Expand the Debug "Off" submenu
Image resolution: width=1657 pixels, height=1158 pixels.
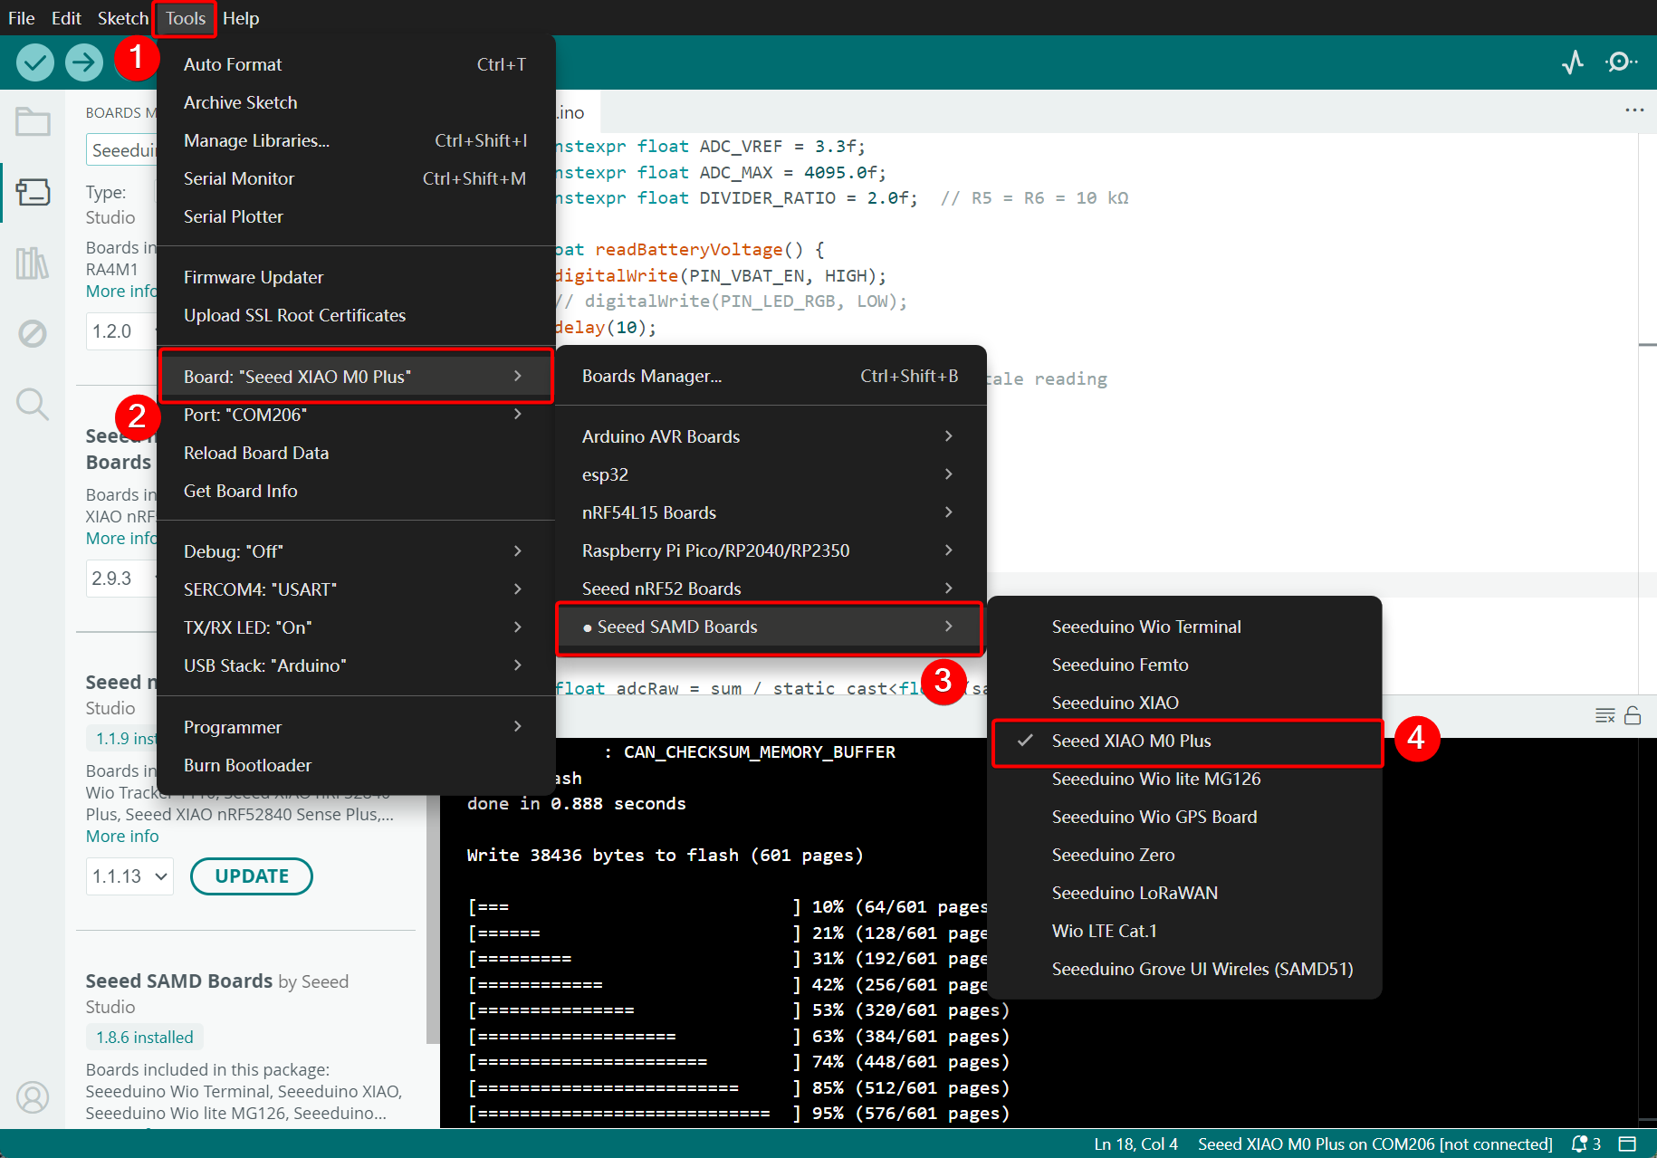point(355,551)
